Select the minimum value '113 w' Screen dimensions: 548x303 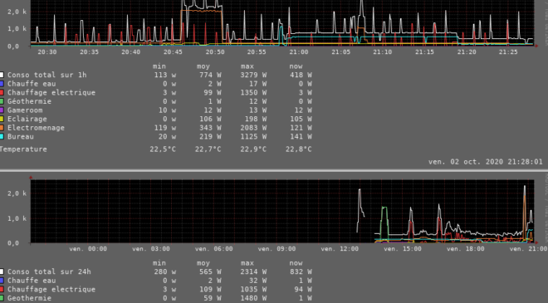[x=165, y=75]
